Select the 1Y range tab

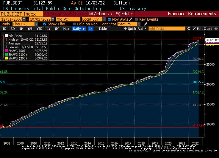[49, 29]
